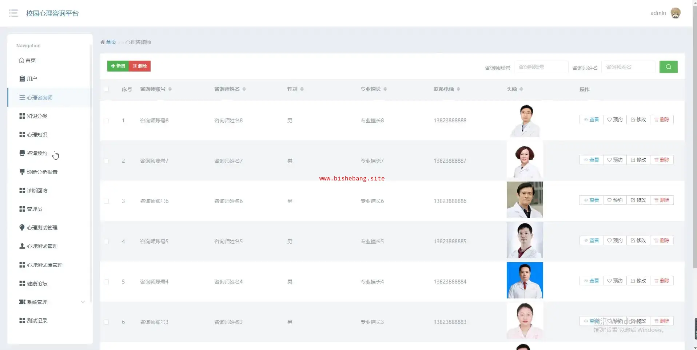Image resolution: width=697 pixels, height=350 pixels.
Task: Delete (删除) the 咨询师账号8 row
Action: click(662, 119)
